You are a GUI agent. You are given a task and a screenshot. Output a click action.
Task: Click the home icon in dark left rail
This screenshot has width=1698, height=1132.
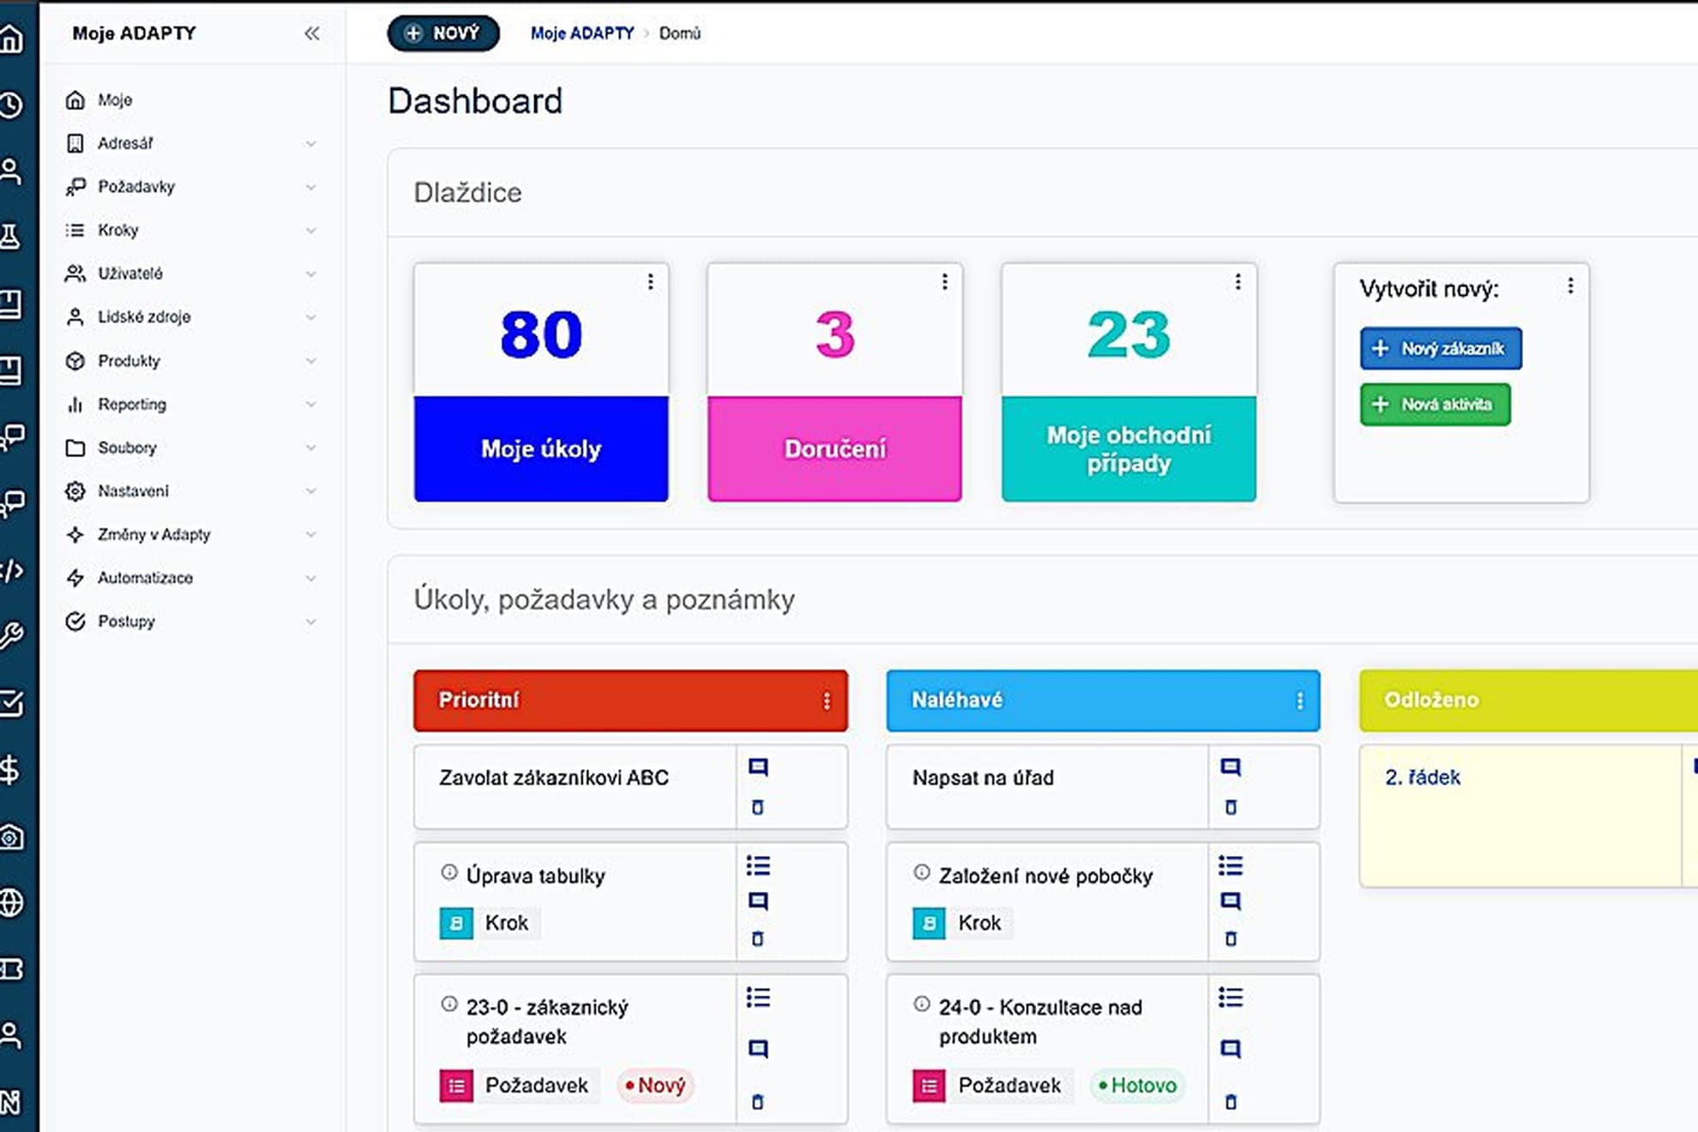[10, 38]
